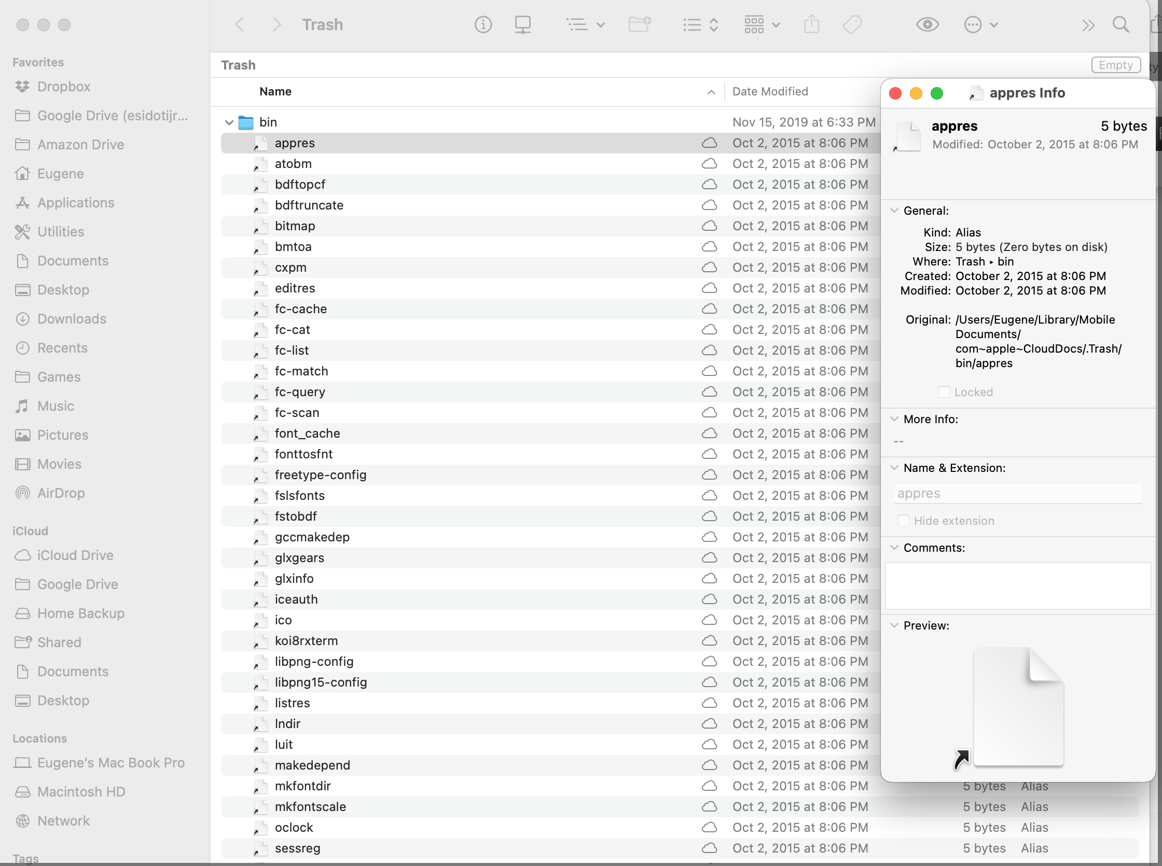Viewport: 1162px width, 866px height.
Task: Open the Share toolbar icon
Action: [x=811, y=25]
